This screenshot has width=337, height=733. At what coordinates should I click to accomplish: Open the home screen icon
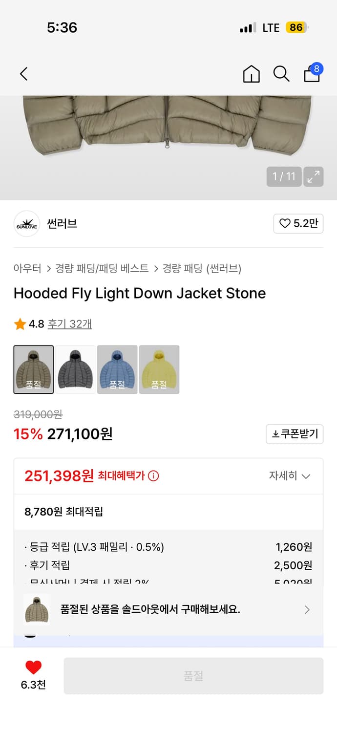pos(251,74)
